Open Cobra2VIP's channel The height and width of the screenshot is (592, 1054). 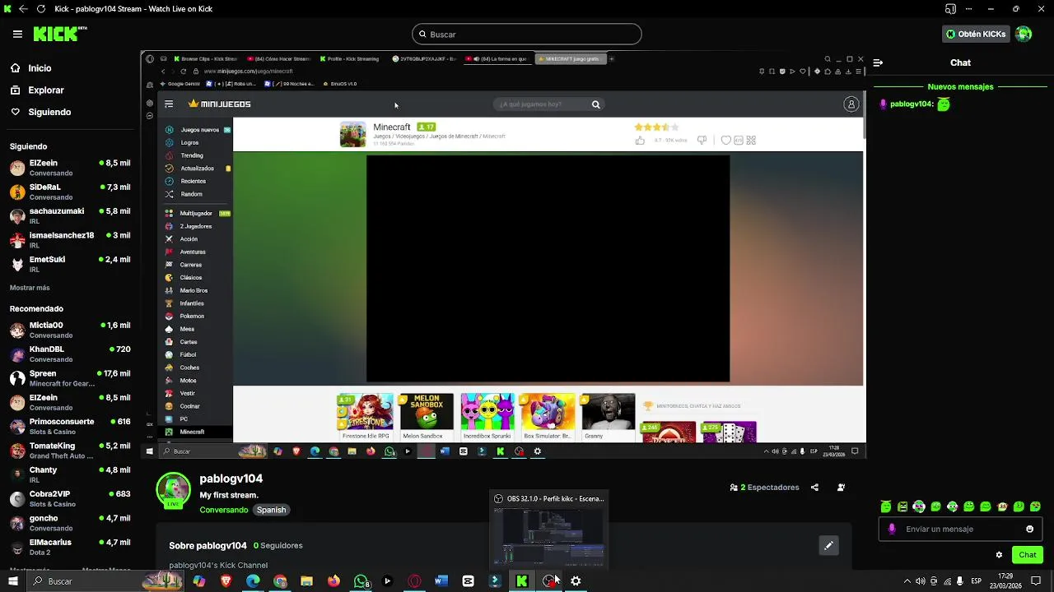70,498
